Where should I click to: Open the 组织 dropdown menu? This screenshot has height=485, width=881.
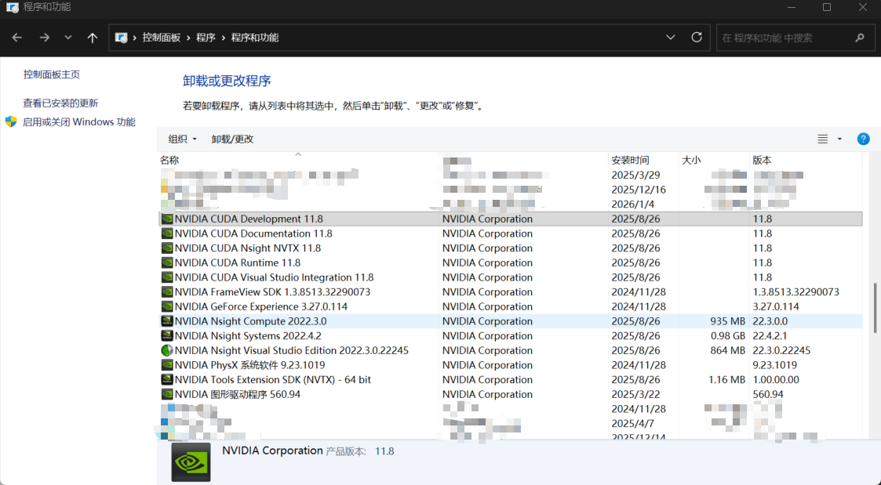coord(182,139)
